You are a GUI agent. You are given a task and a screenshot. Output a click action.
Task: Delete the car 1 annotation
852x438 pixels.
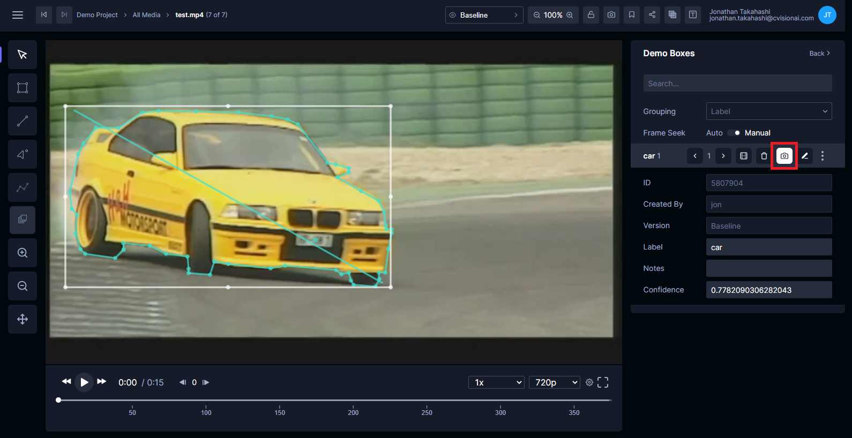764,156
